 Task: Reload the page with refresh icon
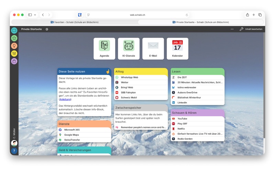point(187,15)
